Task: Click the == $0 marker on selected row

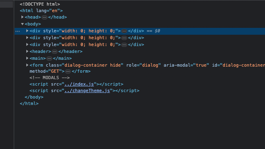Action: click(153, 31)
